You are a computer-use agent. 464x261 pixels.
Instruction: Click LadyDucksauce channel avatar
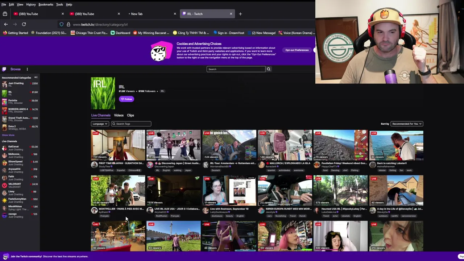point(206,211)
